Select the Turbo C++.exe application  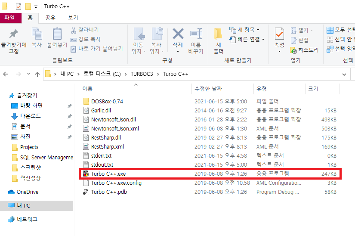coord(210,174)
